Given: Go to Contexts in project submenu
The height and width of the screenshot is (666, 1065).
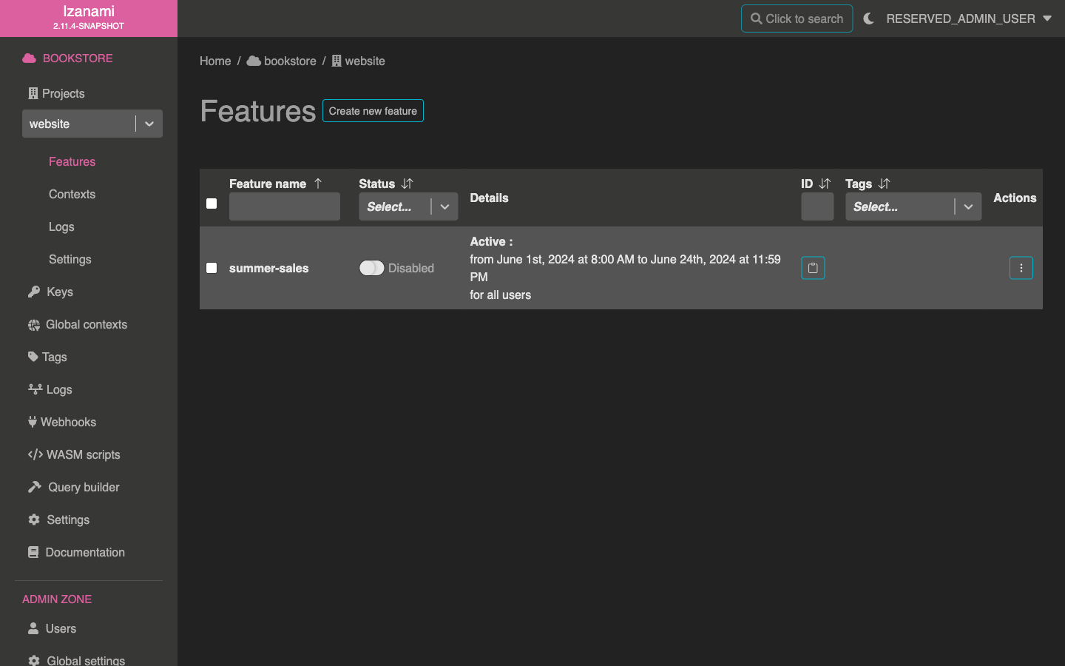Looking at the screenshot, I should (72, 194).
